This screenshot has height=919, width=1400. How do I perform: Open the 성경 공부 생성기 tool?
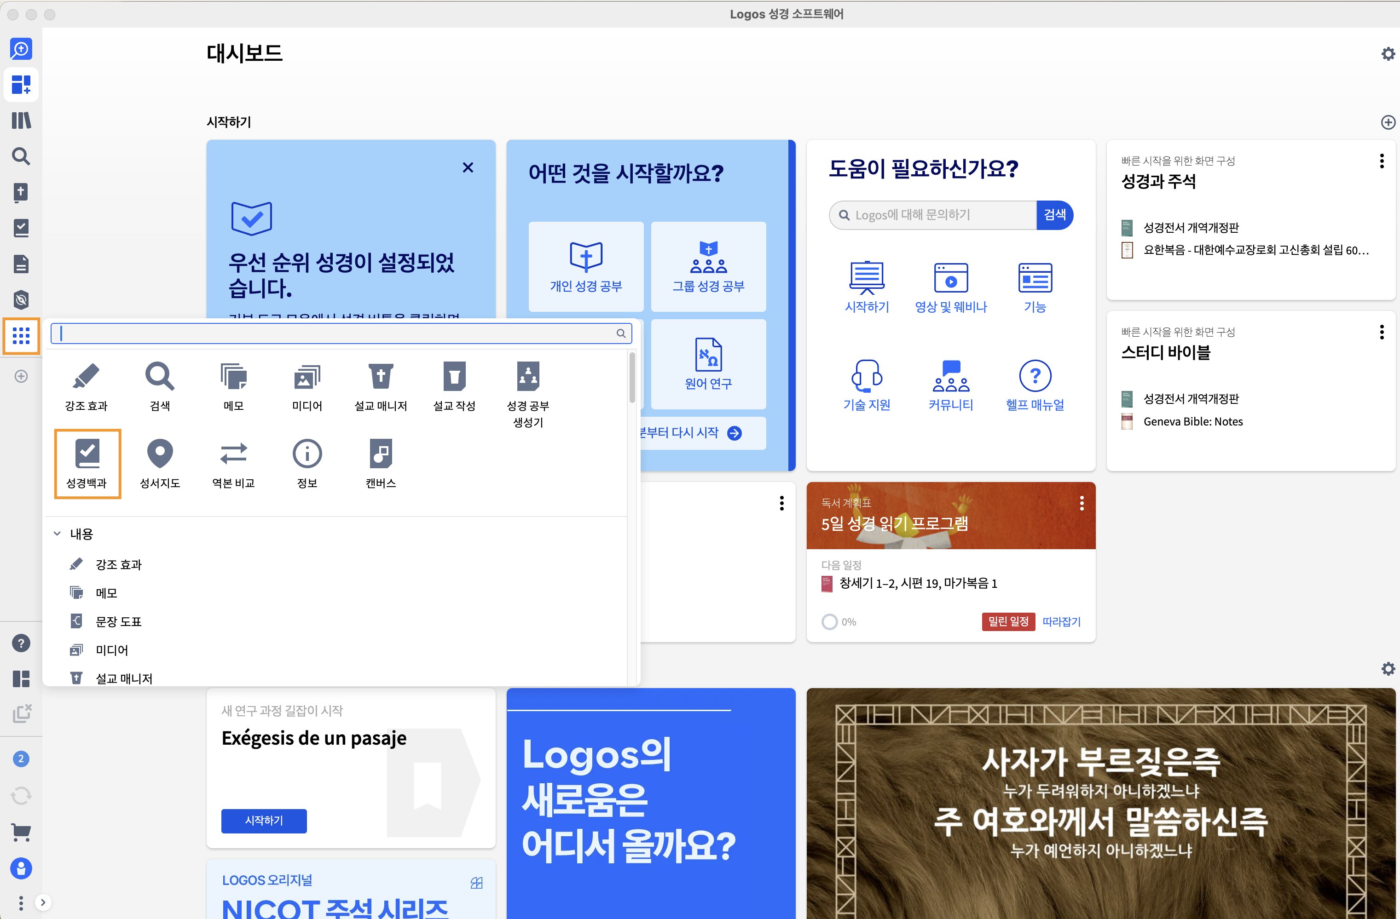point(528,395)
